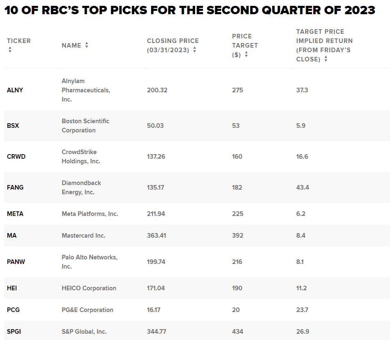
Task: Click Diamondback Energy price target 182
Action: click(237, 187)
